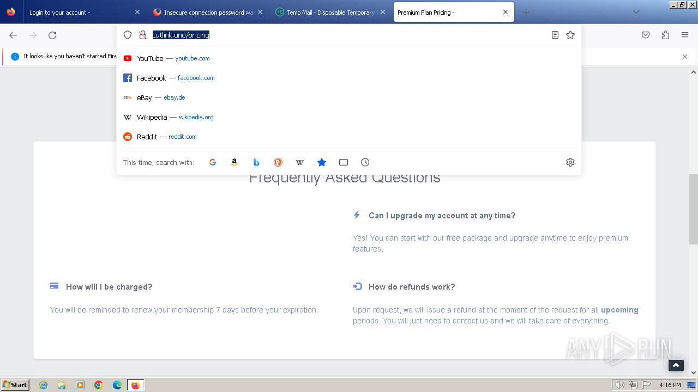Open the Extensions puzzle icon
Viewport: 698px width, 392px height.
[665, 35]
